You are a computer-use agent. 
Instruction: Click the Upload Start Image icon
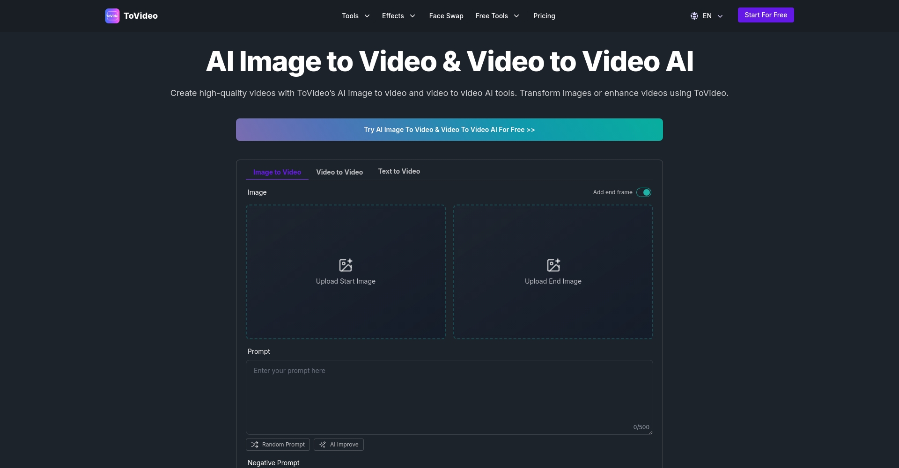click(346, 265)
